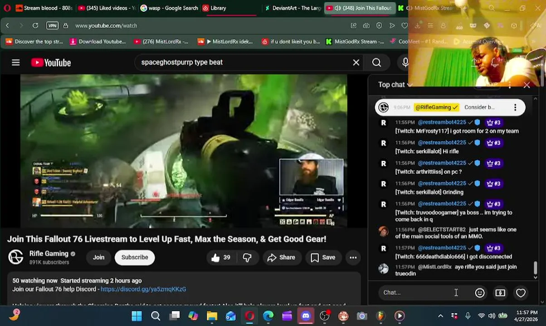Clear the search box with the X
Screen dimensions: 546x326
[x=356, y=62]
